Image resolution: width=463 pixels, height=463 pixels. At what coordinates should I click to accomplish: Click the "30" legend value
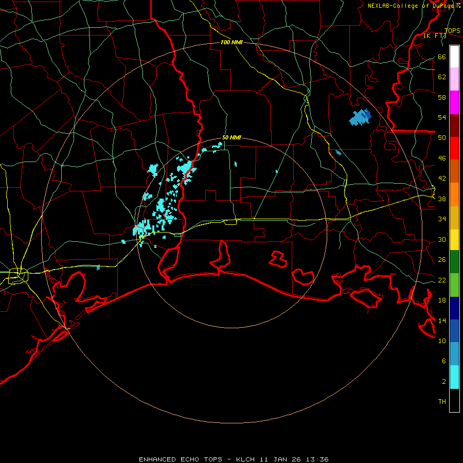point(442,239)
